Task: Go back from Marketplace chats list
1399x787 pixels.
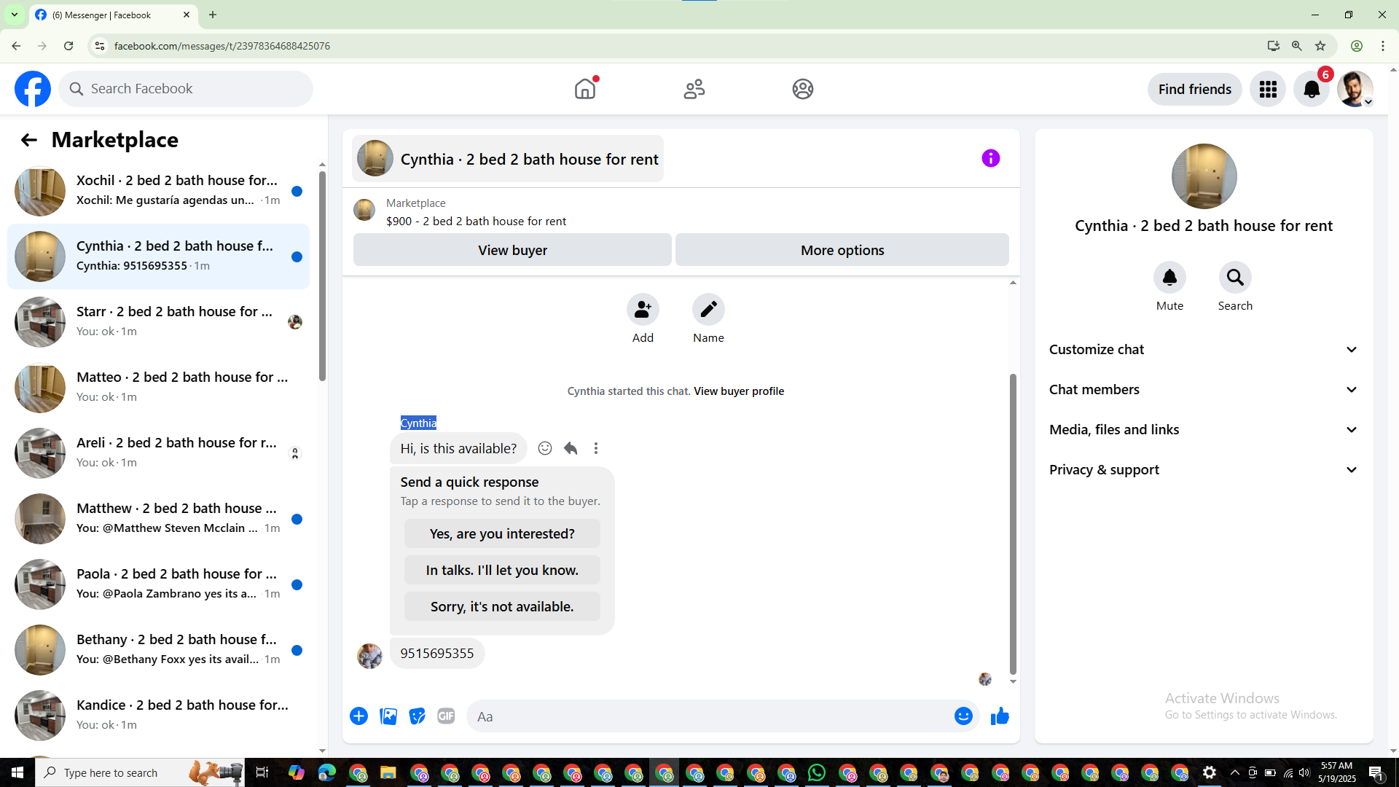Action: coord(28,140)
